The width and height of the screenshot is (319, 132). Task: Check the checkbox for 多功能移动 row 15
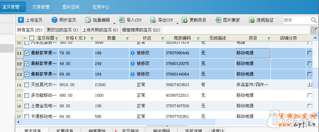(27, 95)
